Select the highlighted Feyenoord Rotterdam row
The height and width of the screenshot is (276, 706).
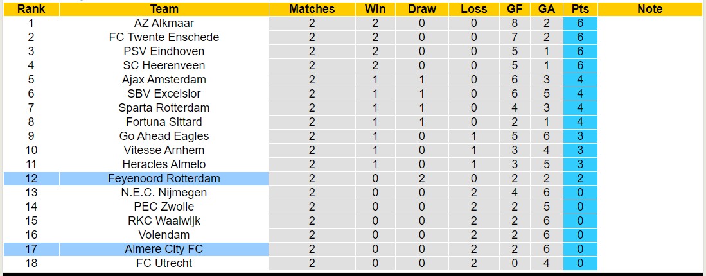(x=164, y=178)
